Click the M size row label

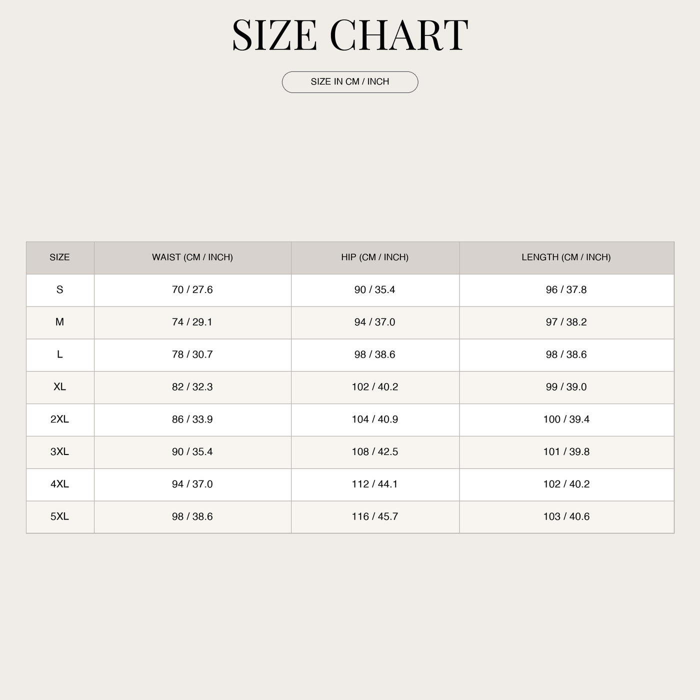pyautogui.click(x=60, y=322)
